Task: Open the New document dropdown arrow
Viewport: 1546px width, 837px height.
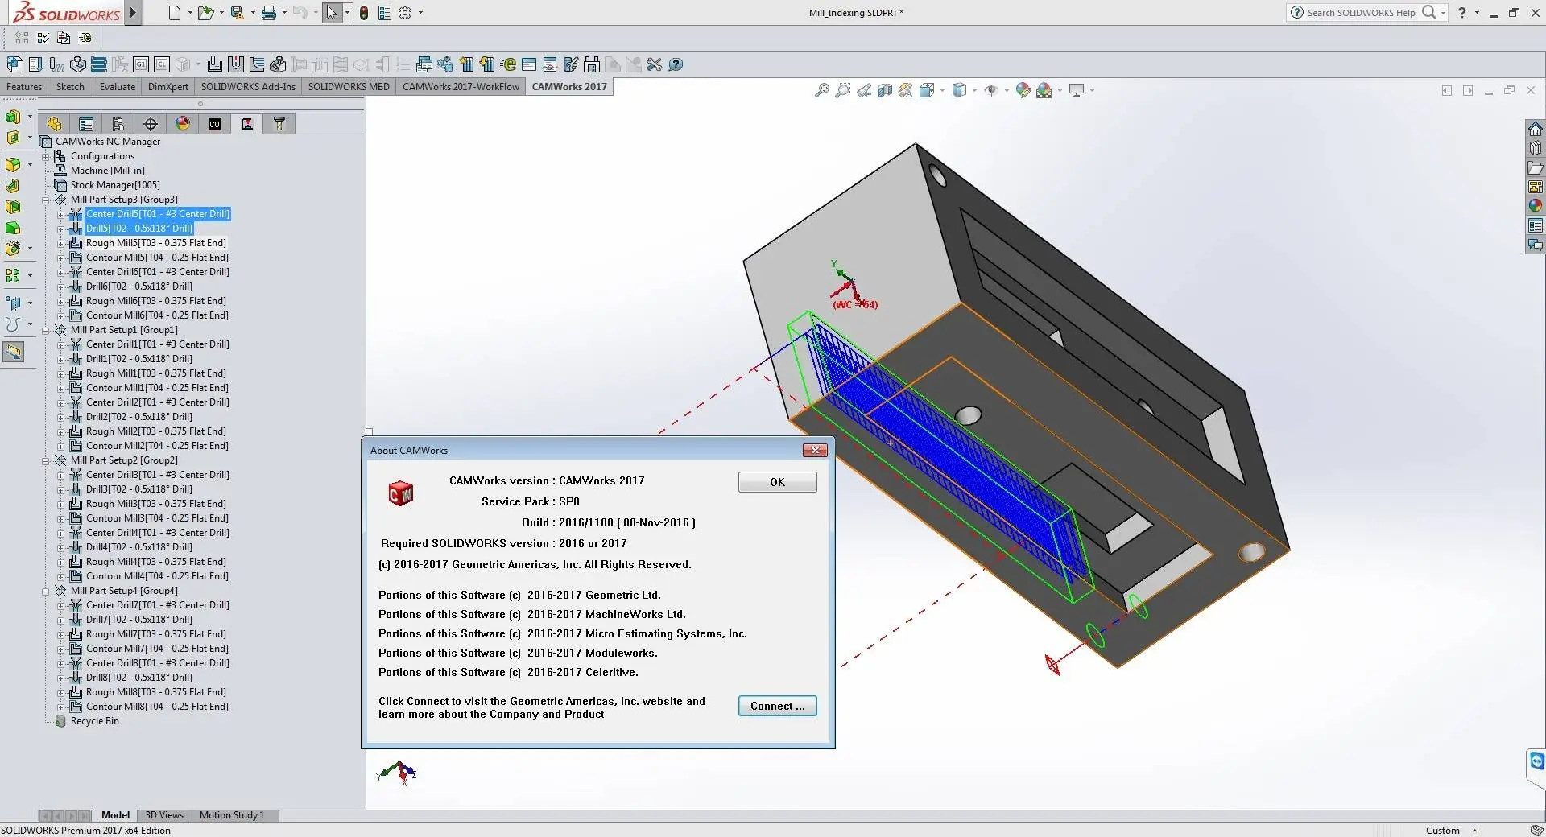Action: pyautogui.click(x=190, y=13)
